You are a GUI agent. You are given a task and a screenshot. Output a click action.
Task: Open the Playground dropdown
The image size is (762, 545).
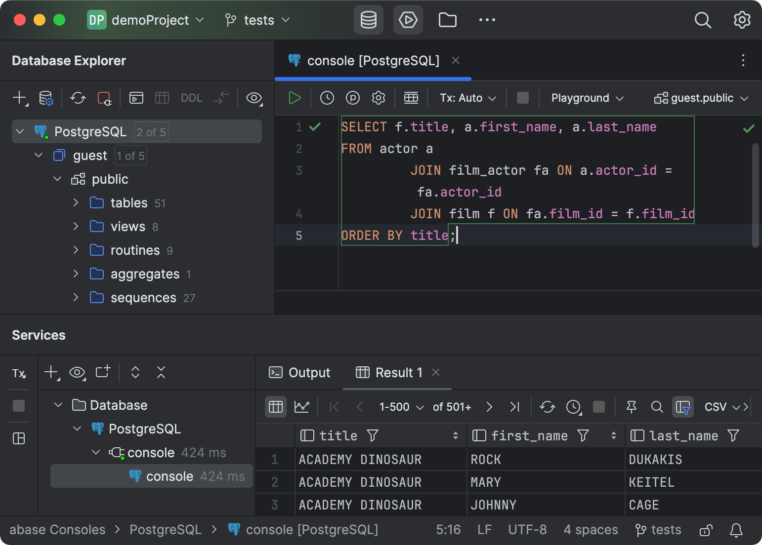pos(586,98)
